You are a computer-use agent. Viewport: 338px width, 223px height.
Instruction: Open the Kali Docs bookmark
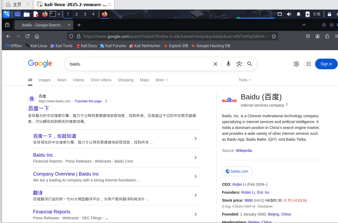pos(86,46)
